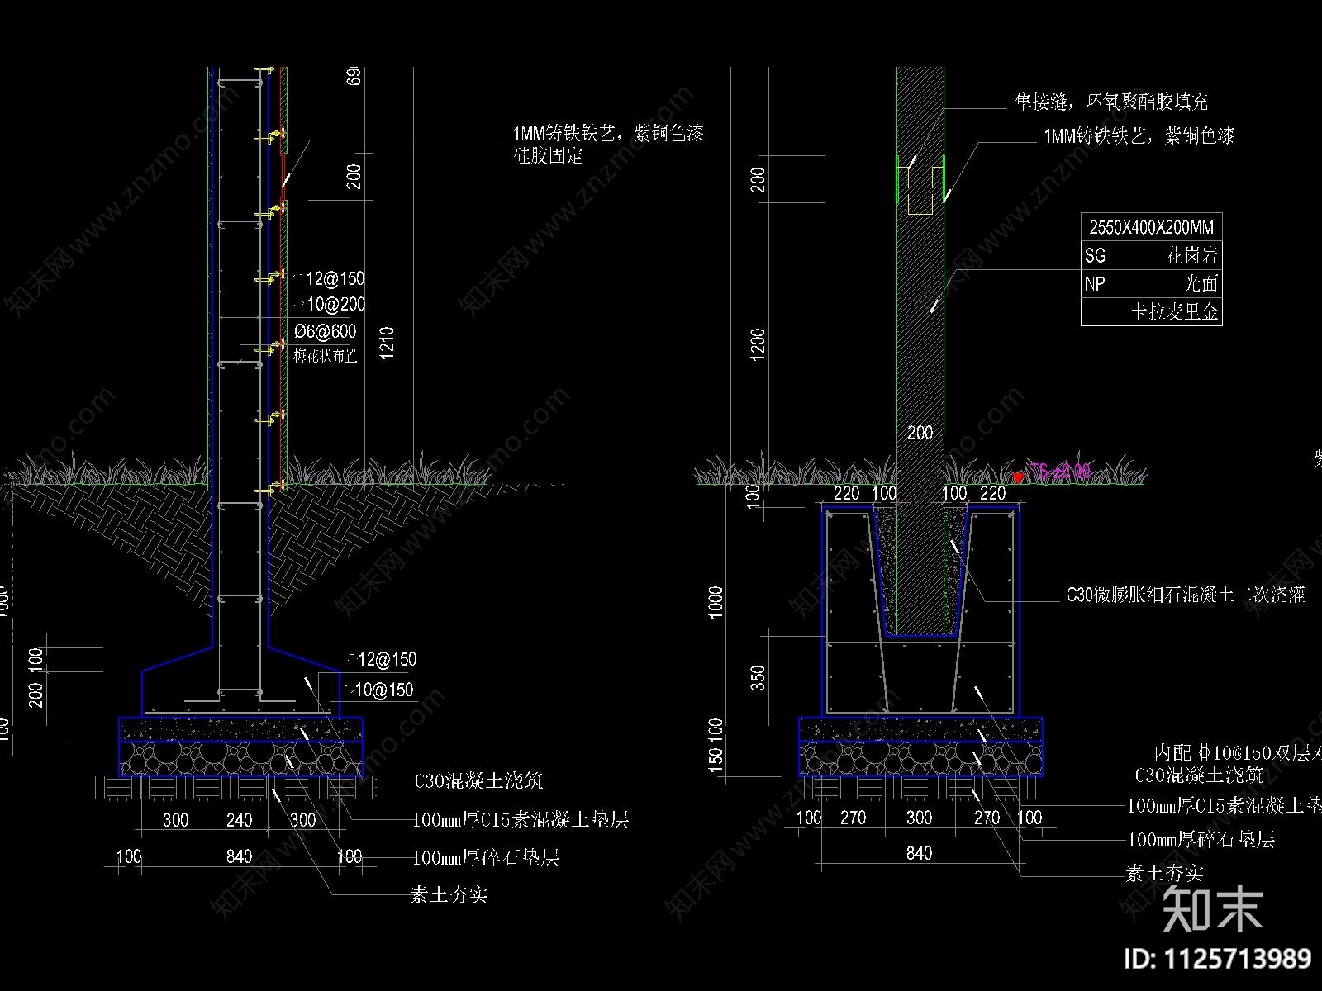This screenshot has height=991, width=1322.
Task: Select the '240' wall width dimension
Action: 239,819
